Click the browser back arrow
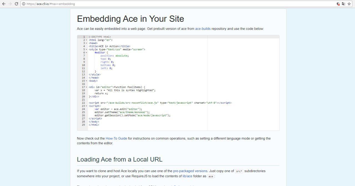Image resolution: width=355 pixels, height=186 pixels. (x=4, y=4)
